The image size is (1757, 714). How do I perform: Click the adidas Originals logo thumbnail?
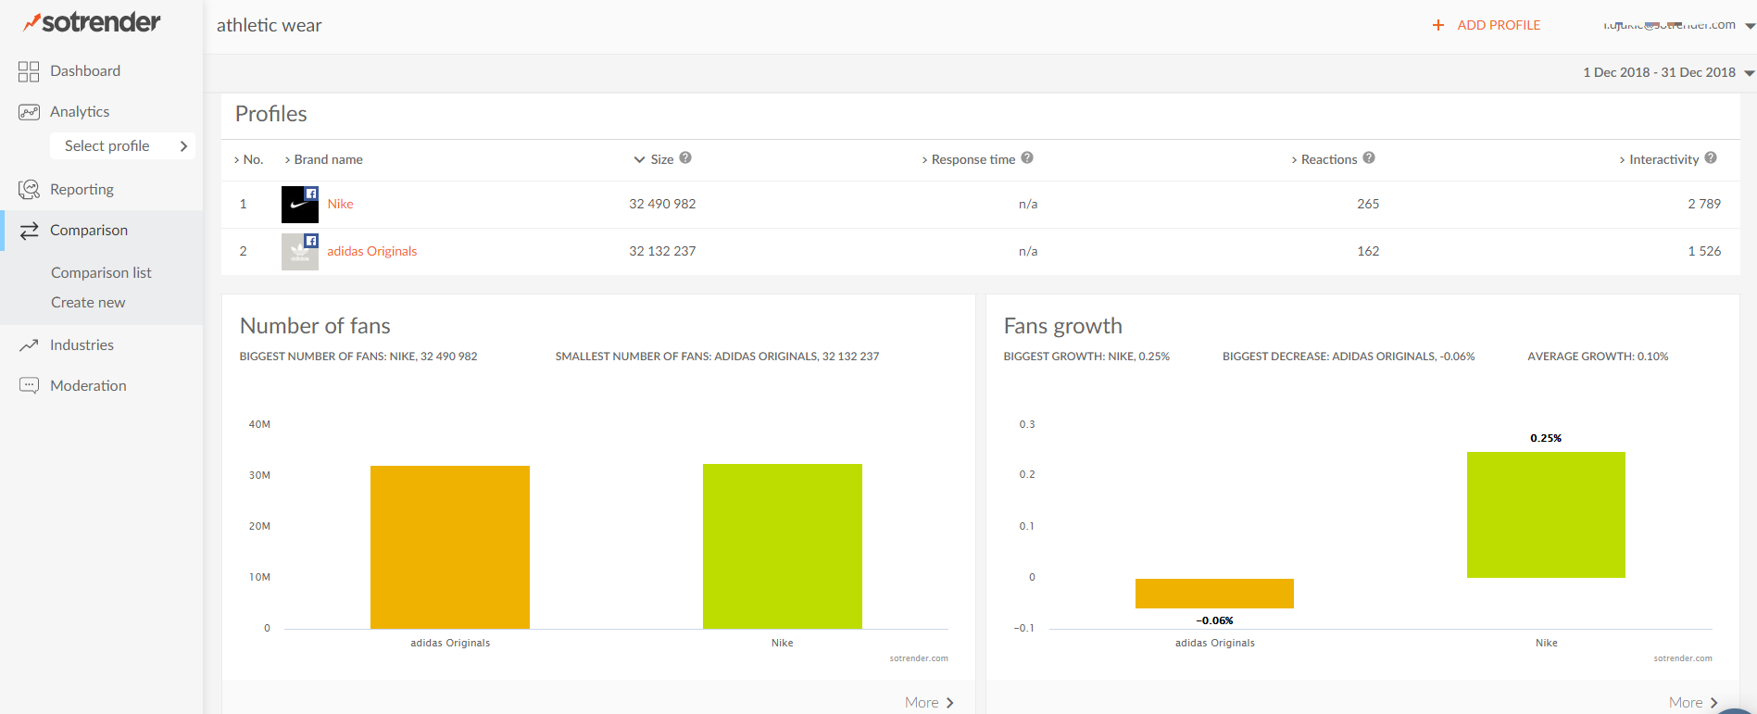(x=299, y=252)
